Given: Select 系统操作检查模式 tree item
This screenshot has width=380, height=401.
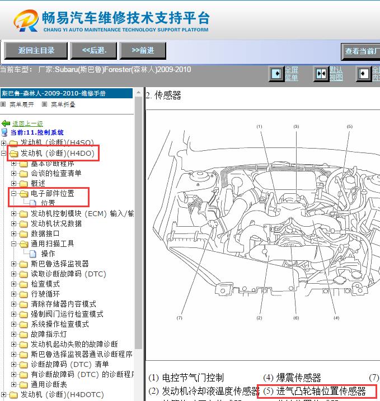Looking at the screenshot, I should point(60,324).
